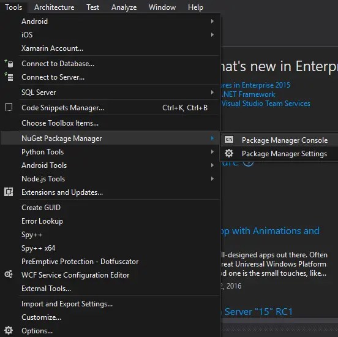
Task: Open Visual Studio Team Services link
Action: [266, 104]
